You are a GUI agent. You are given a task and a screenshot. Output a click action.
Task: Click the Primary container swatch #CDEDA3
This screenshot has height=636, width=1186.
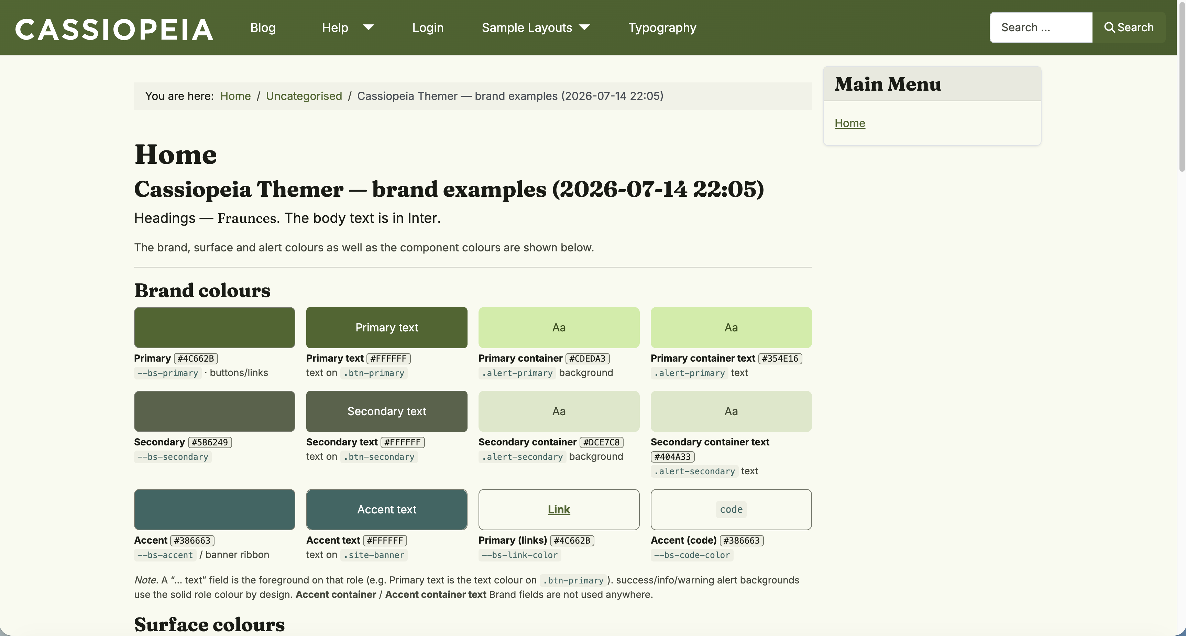559,327
